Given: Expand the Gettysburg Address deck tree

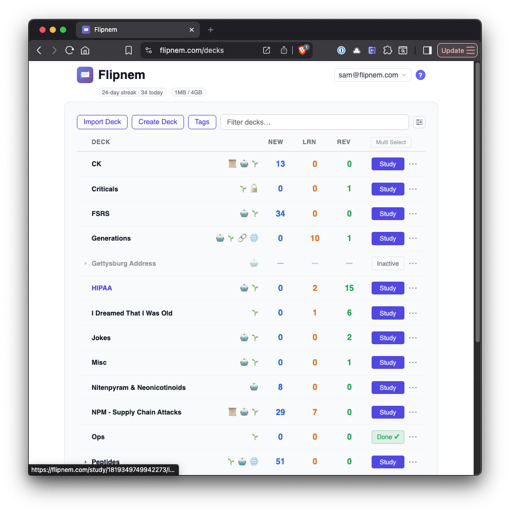Looking at the screenshot, I should click(x=86, y=264).
